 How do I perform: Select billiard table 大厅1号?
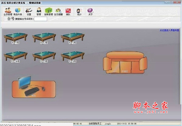15,38
